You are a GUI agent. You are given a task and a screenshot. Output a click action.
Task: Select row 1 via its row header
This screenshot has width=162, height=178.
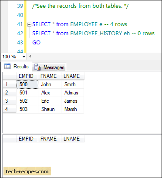pos(10,84)
